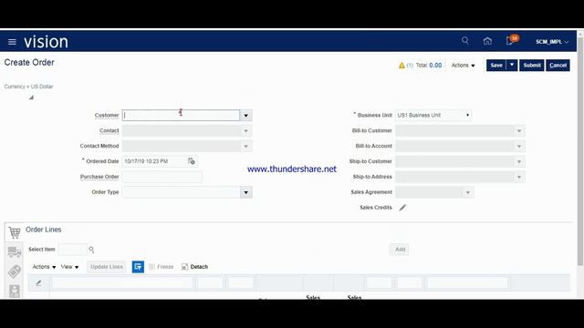Click the Select Item input field
This screenshot has width=584, height=328.
pyautogui.click(x=72, y=249)
